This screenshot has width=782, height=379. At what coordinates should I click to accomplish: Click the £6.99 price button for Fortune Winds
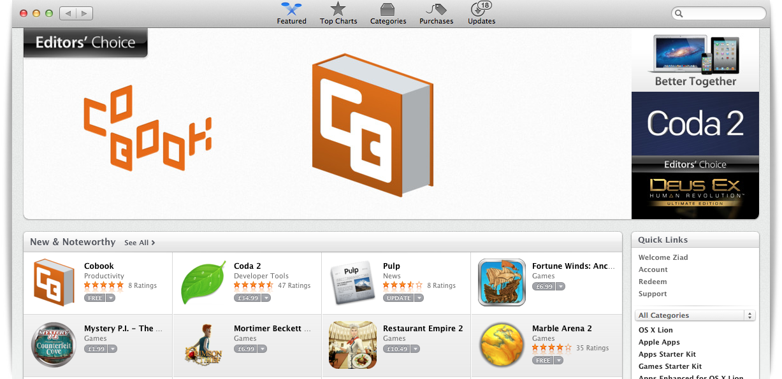[x=544, y=287]
